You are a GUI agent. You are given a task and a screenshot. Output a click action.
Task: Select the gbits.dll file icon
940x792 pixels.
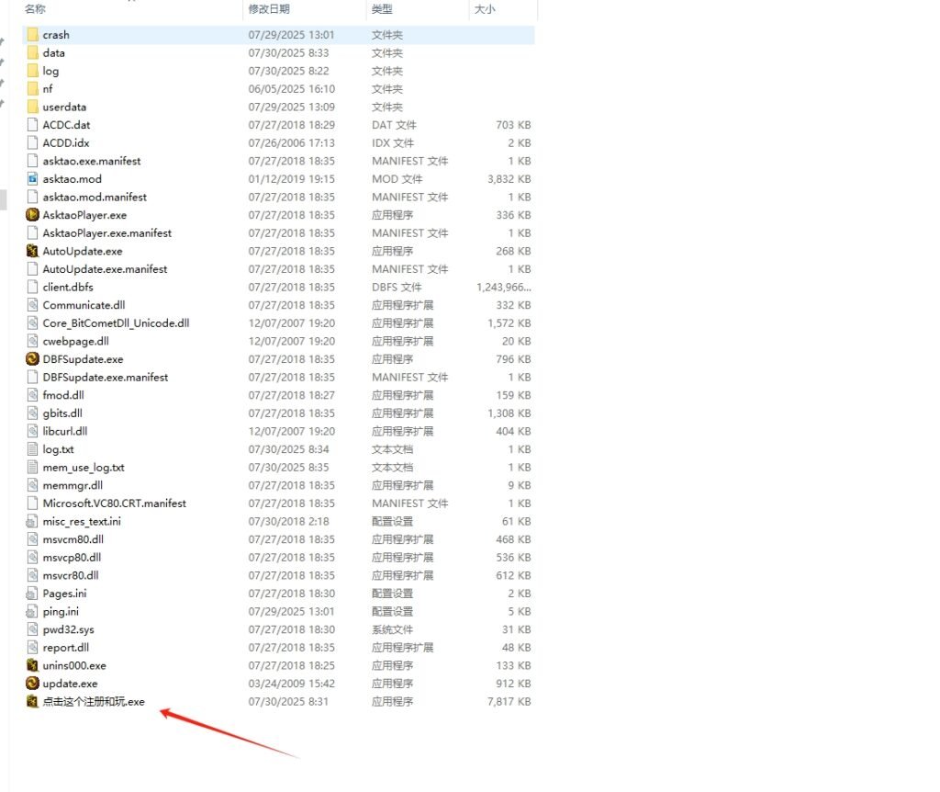33,413
